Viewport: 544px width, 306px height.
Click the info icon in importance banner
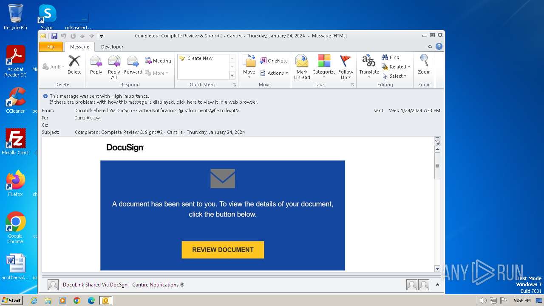pyautogui.click(x=45, y=96)
